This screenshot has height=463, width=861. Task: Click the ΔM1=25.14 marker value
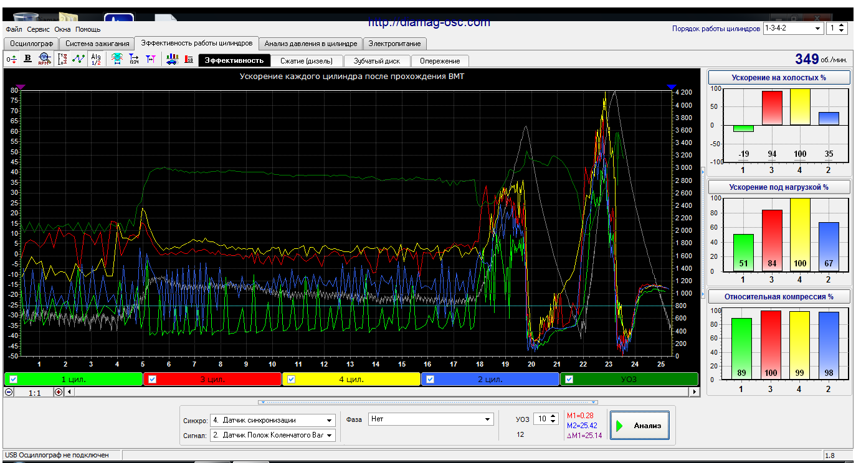pos(584,436)
